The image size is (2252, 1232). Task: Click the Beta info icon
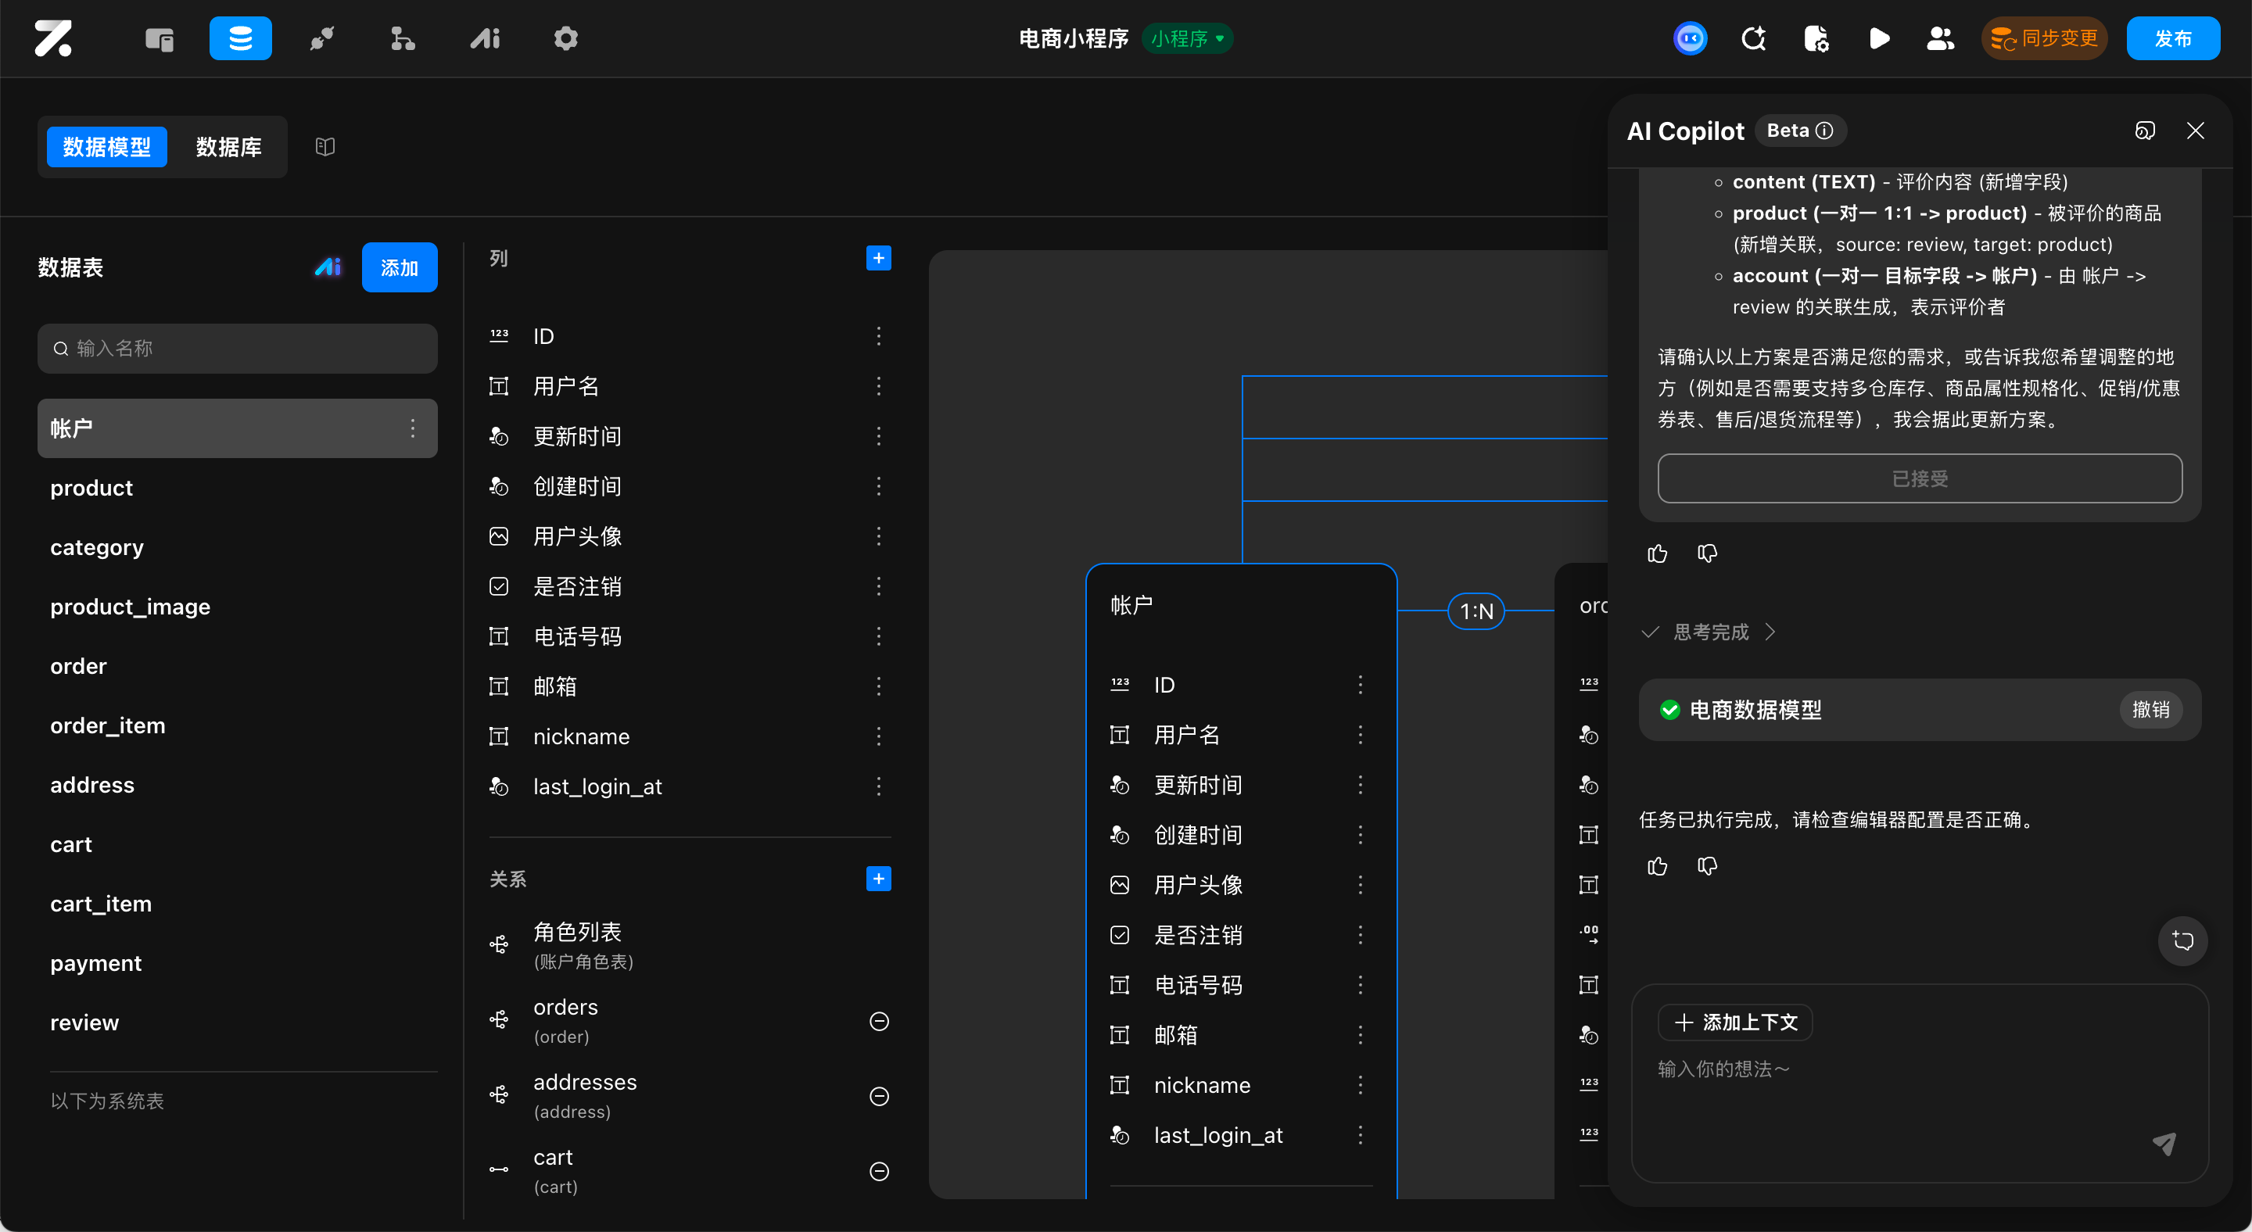click(x=1824, y=131)
